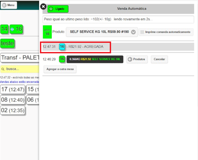Click the product dropdown arrow icon

133,32
